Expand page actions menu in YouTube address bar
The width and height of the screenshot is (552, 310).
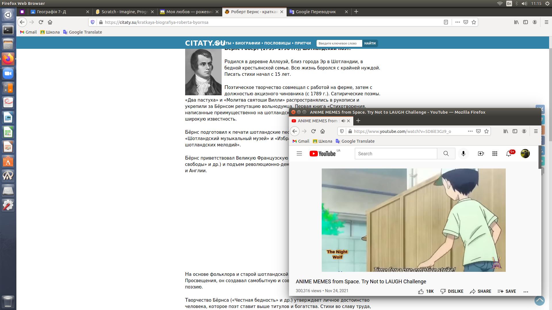[x=470, y=131]
